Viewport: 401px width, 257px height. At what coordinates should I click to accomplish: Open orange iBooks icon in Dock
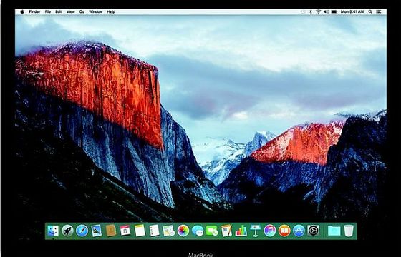284,231
